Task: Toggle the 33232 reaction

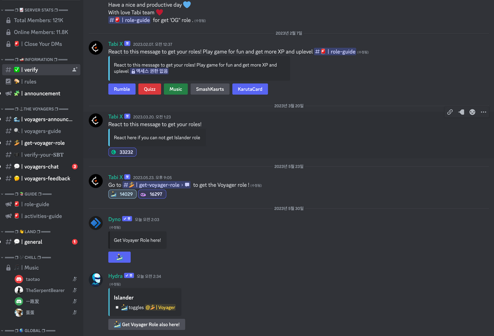Action: point(122,152)
